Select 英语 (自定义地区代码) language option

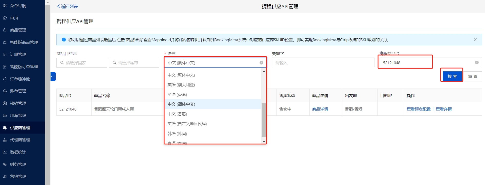pos(213,124)
